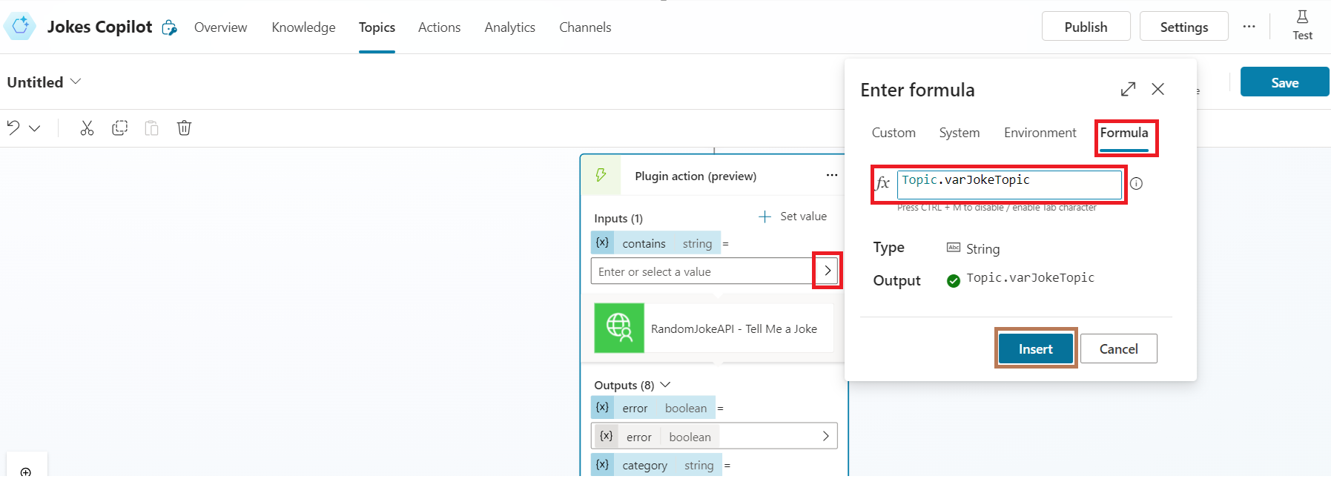The height and width of the screenshot is (479, 1331).
Task: Switch to the System tab
Action: coord(959,133)
